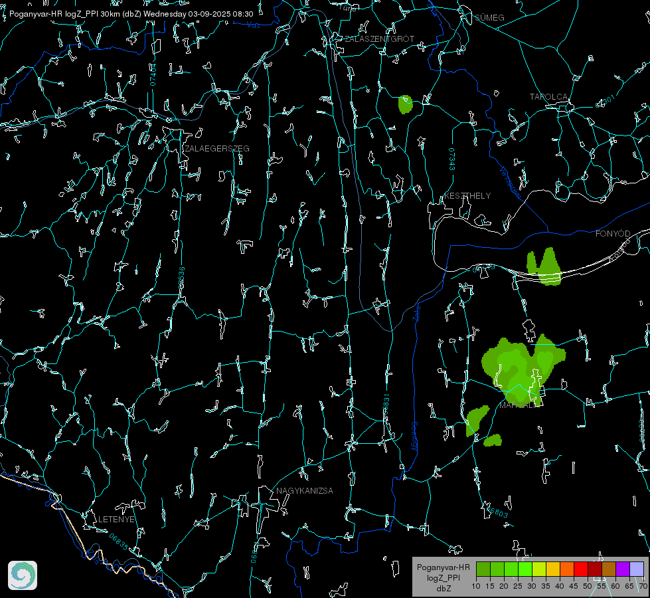Select the 45-50 dBZ bright red swatch
This screenshot has height=598, width=650.
coord(581,569)
